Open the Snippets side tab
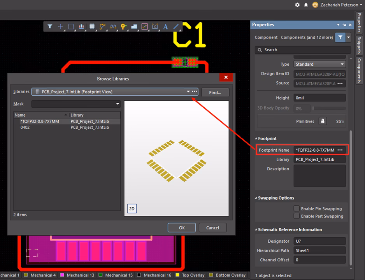This screenshot has width=365, height=280. (x=359, y=43)
